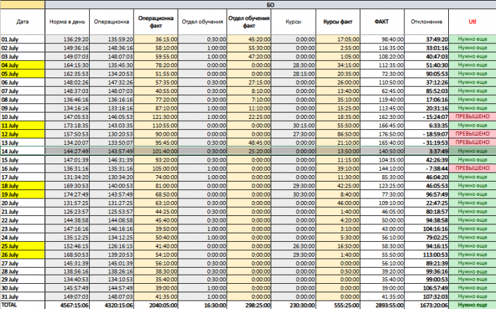This screenshot has height=309, width=496.
Task: Click the TOTAL ФАКТ value 2893:55:00
Action: 382,305
